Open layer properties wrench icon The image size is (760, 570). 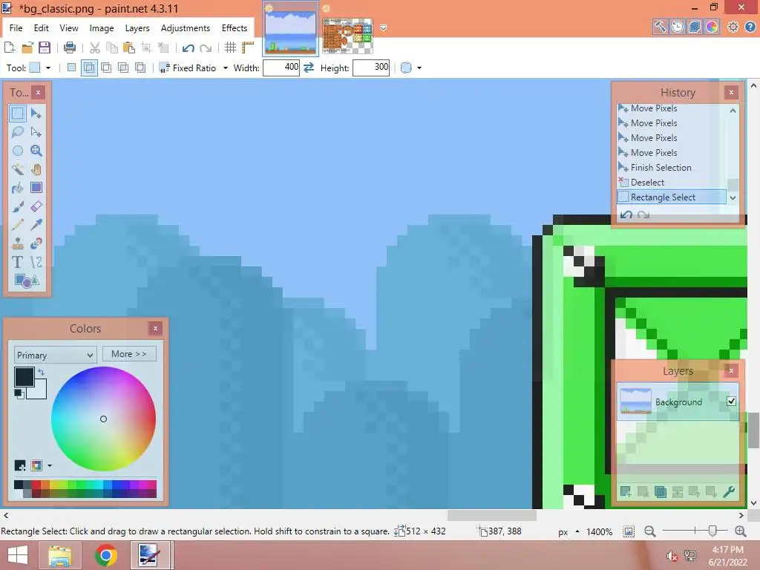pos(729,492)
